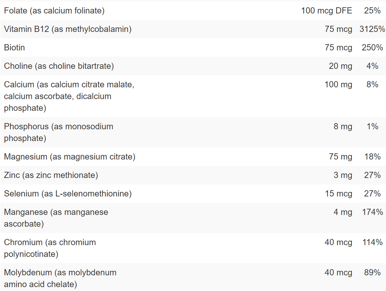Screen dimensions: 386x291
Task: Click the 174% manganese daily value
Action: (372, 212)
